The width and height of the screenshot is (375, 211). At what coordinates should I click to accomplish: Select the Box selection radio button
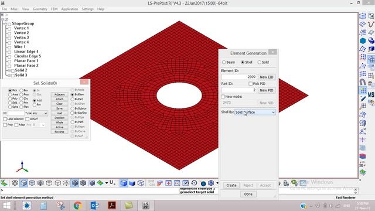21,90
